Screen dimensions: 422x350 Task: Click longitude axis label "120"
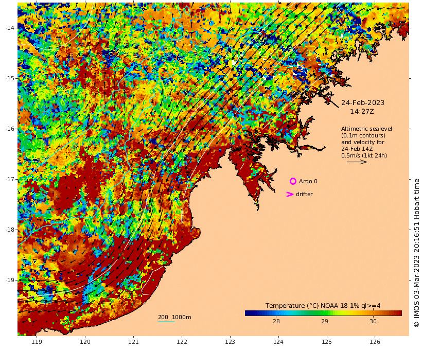point(85,342)
